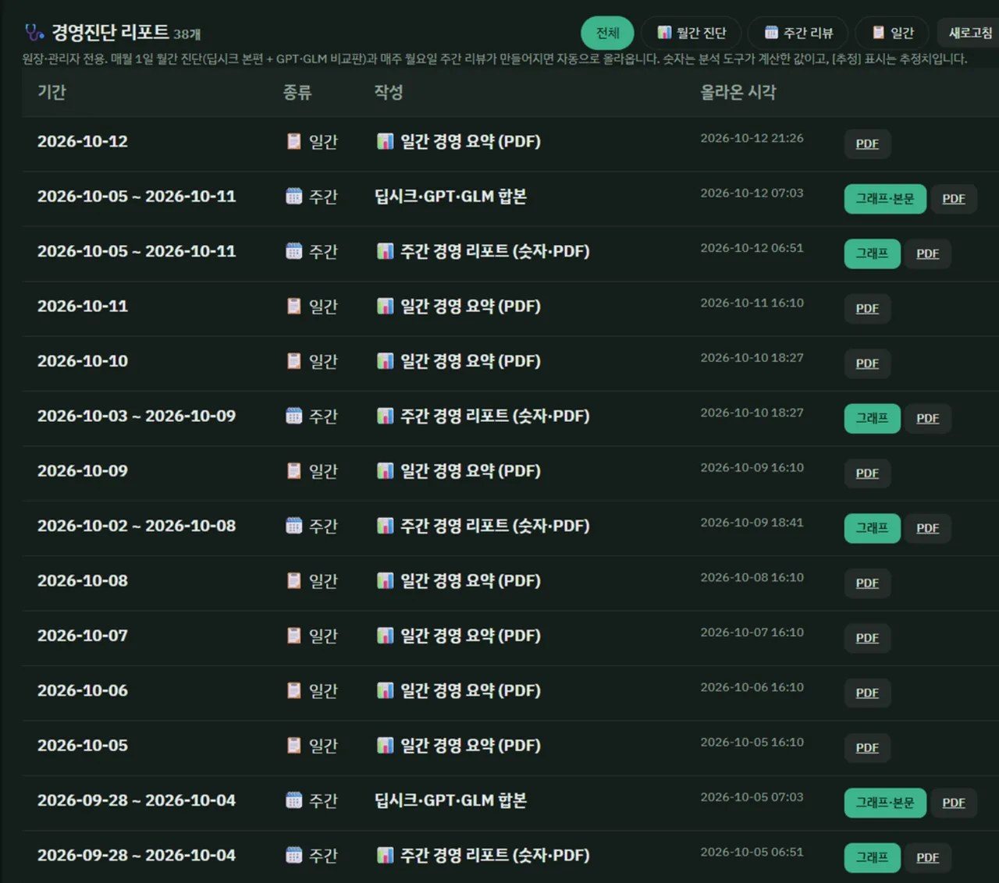The image size is (999, 883).
Task: Click the chart icon on the 2026-10-12 row
Action: pyautogui.click(x=385, y=141)
